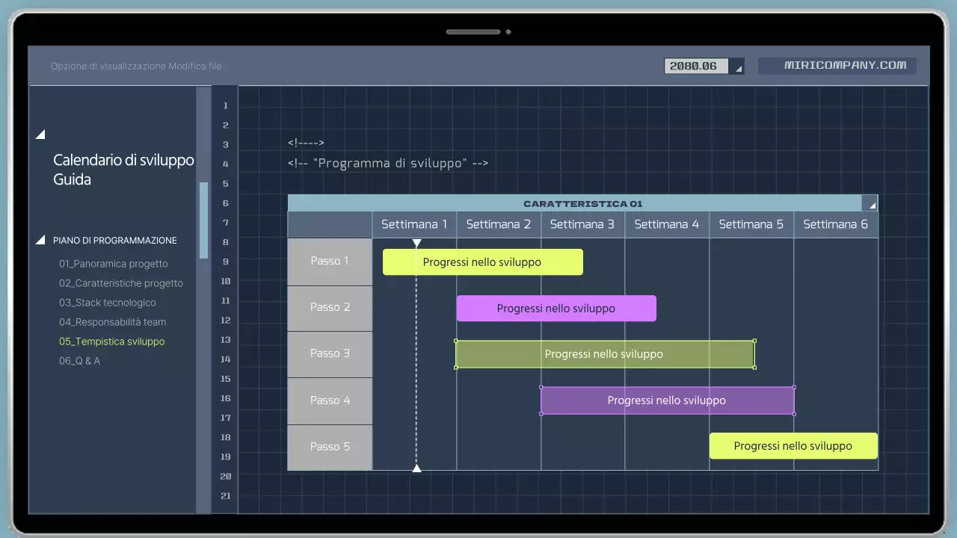957x538 pixels.
Task: Open 03_Stack tecnologico
Action: tap(108, 303)
